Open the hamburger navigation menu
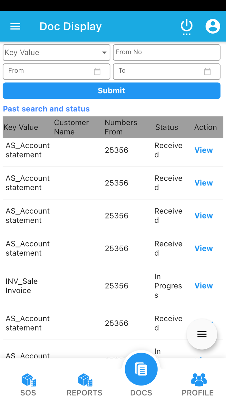Viewport: 226px width, 402px height. tap(15, 26)
